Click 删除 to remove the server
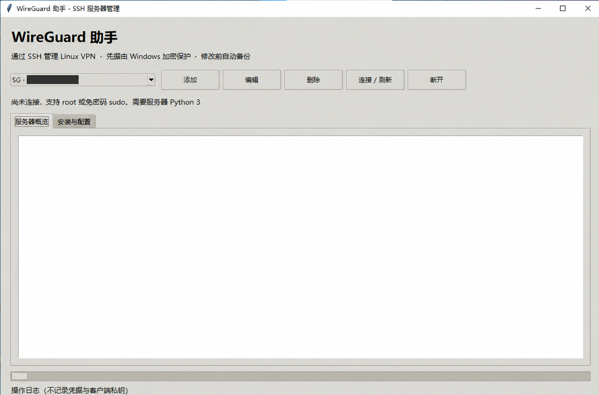599x395 pixels. (313, 80)
